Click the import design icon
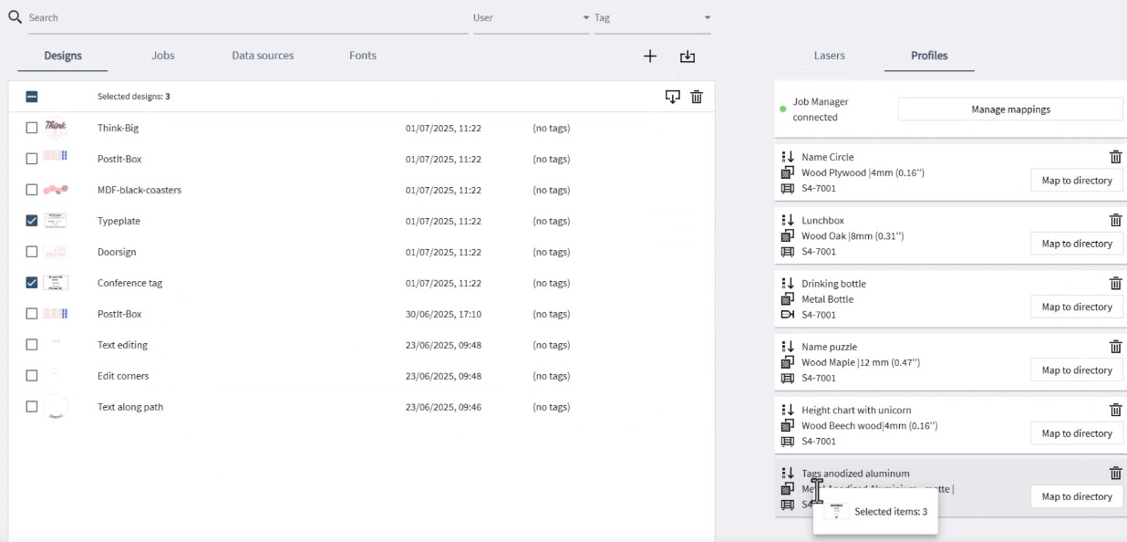This screenshot has width=1127, height=542. (x=688, y=57)
